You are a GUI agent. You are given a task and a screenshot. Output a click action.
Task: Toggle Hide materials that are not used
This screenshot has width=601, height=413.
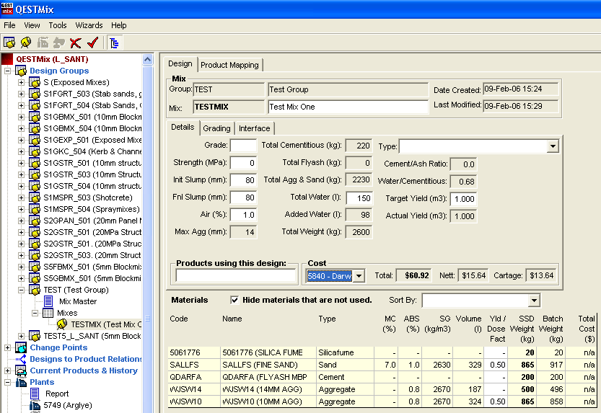tap(234, 300)
